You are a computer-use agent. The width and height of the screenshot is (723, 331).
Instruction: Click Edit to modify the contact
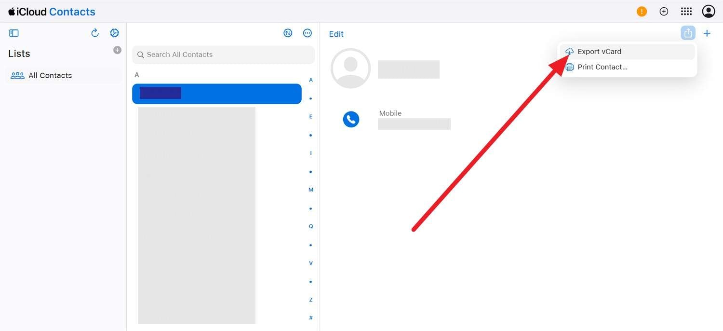click(x=336, y=34)
